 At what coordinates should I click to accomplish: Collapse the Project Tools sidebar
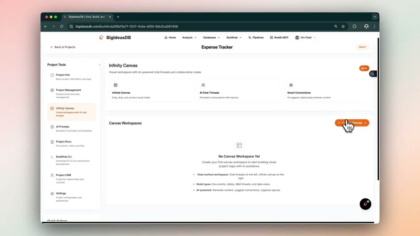[100, 65]
